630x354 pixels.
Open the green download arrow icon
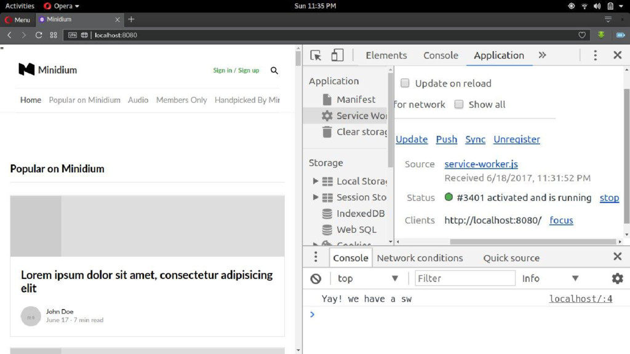click(601, 35)
